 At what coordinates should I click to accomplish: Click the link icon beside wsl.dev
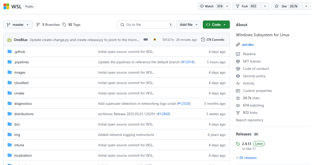238,45
